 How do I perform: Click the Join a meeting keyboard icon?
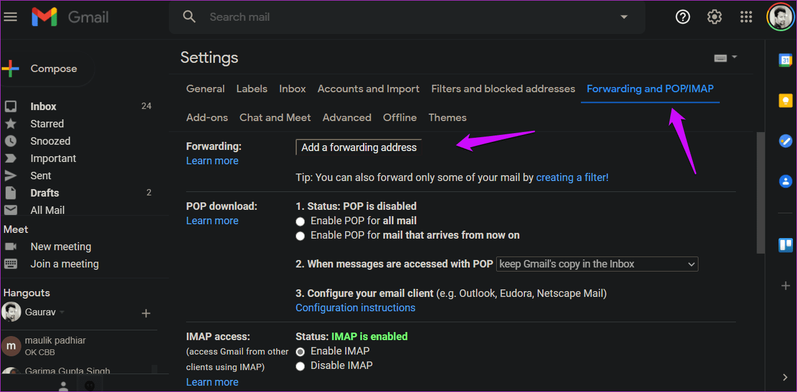pos(10,263)
